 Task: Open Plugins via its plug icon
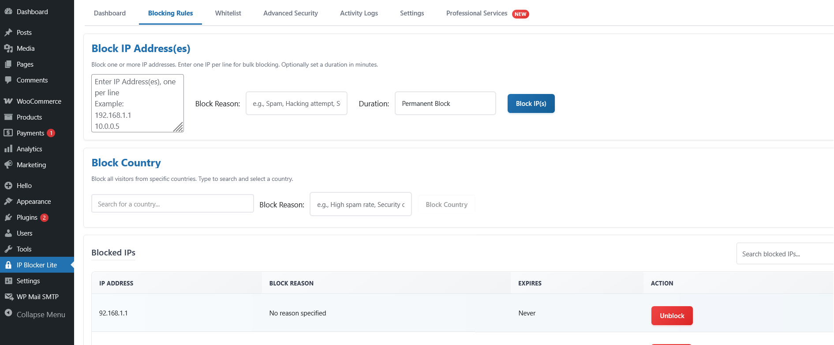tap(8, 217)
